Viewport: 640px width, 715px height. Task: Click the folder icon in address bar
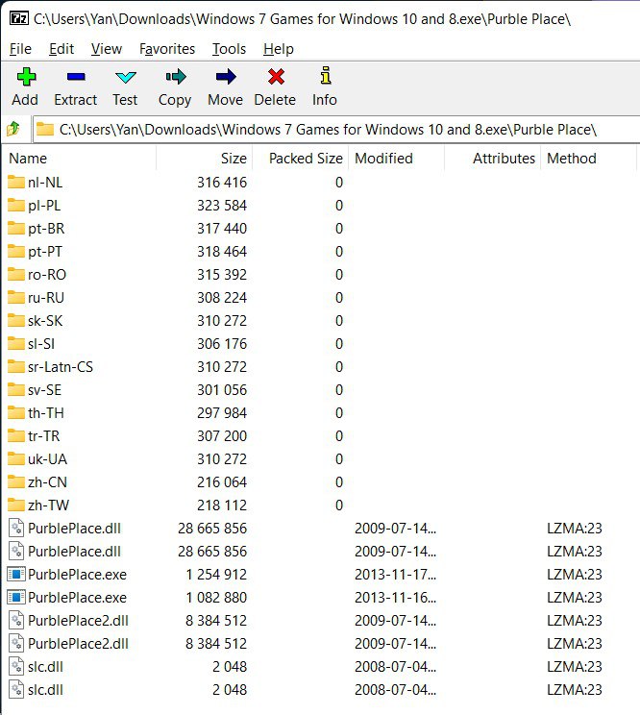[44, 129]
